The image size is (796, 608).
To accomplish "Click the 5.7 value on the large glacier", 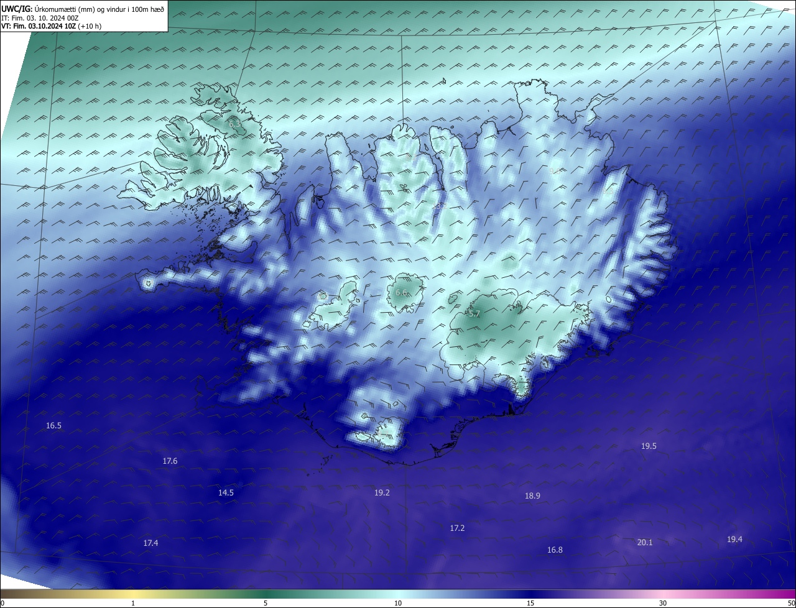I will (x=474, y=315).
